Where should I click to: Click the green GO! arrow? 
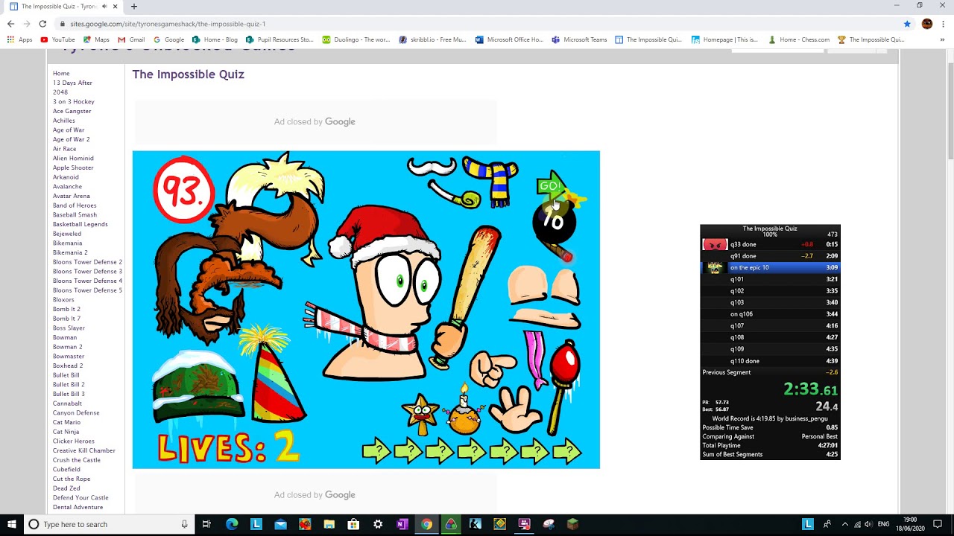point(552,187)
